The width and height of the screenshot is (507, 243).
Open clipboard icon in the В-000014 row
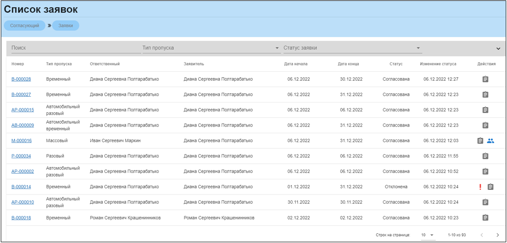click(490, 187)
